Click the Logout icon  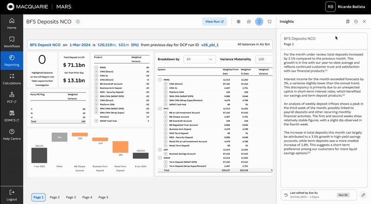(12, 192)
